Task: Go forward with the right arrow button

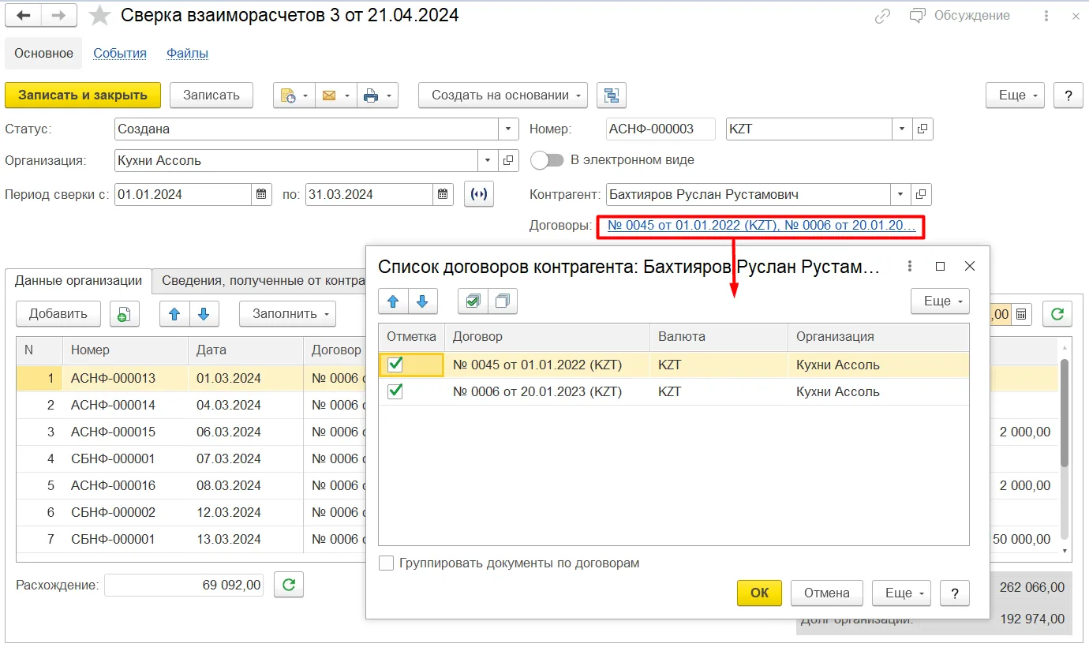Action: point(59,16)
